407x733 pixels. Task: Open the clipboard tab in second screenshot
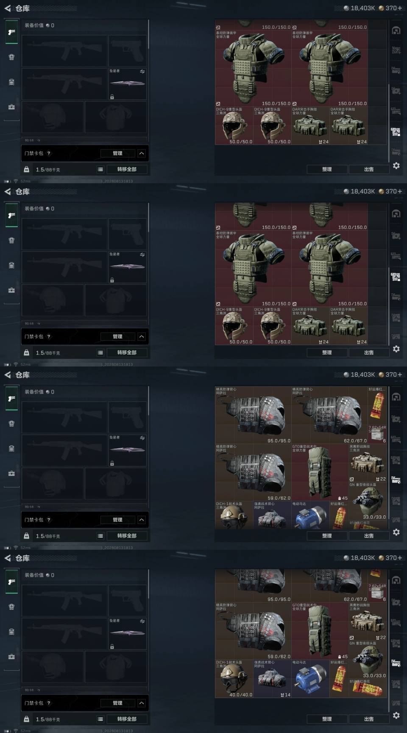11,265
